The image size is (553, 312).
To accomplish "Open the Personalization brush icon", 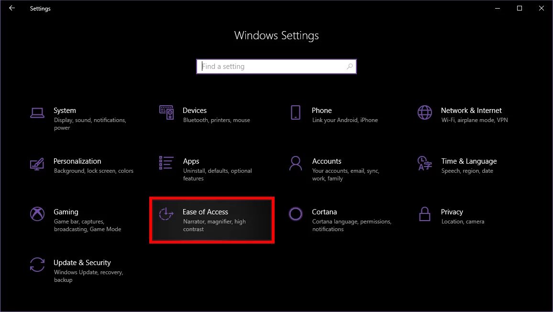I will coord(37,164).
